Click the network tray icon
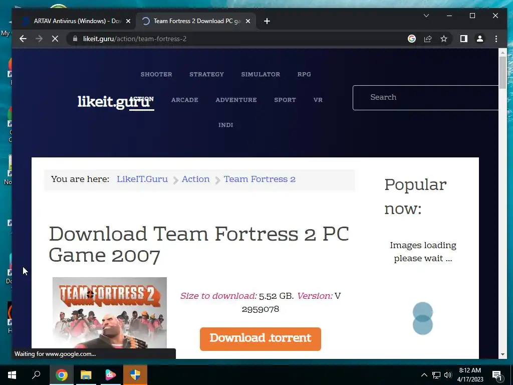This screenshot has height=385, width=513. coord(436,375)
